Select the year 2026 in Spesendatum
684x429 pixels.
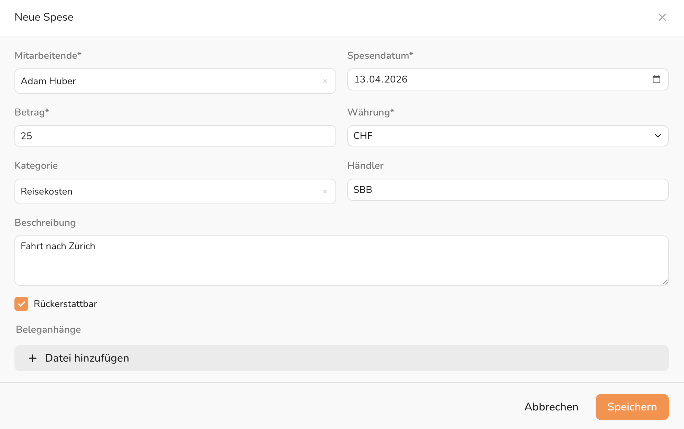(396, 79)
